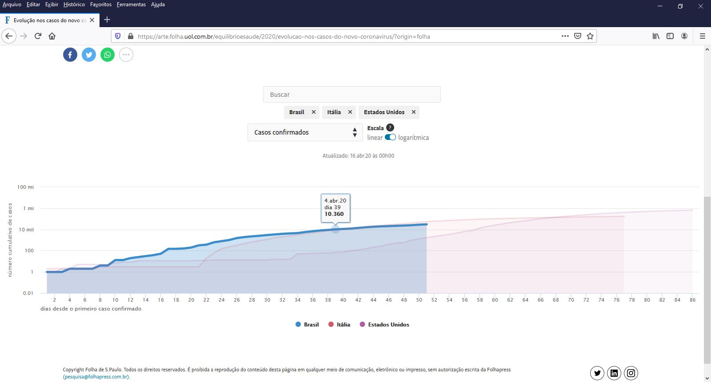Open Ajuda menu
711x382 pixels.
(x=158, y=4)
